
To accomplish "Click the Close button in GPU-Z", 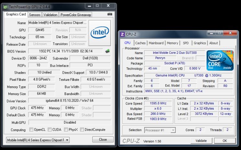I will [x=103, y=140].
